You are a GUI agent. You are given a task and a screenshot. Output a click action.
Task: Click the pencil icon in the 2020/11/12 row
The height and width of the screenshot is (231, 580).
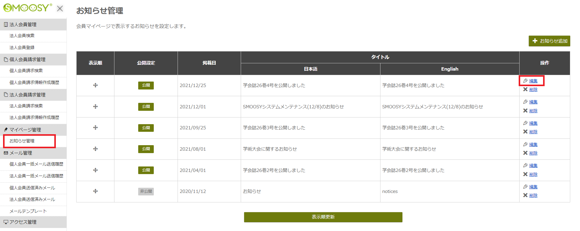coord(525,187)
